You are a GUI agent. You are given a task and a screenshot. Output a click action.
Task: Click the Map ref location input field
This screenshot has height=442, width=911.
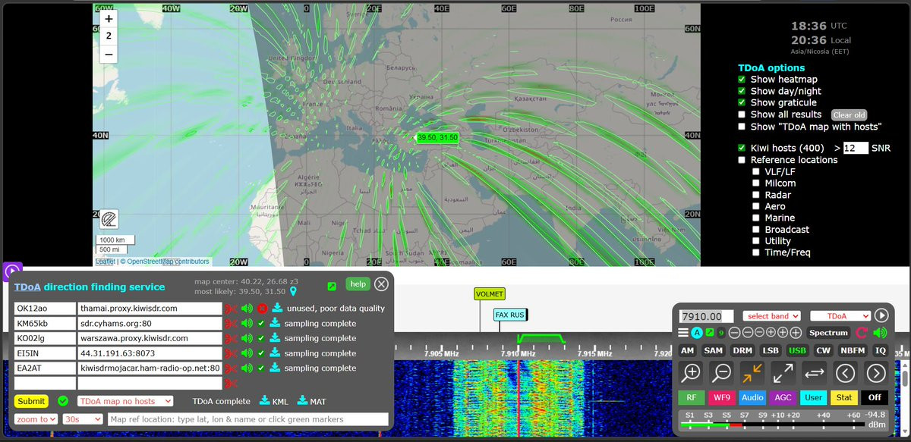click(x=247, y=419)
